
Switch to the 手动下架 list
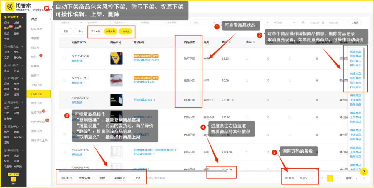click(37, 85)
